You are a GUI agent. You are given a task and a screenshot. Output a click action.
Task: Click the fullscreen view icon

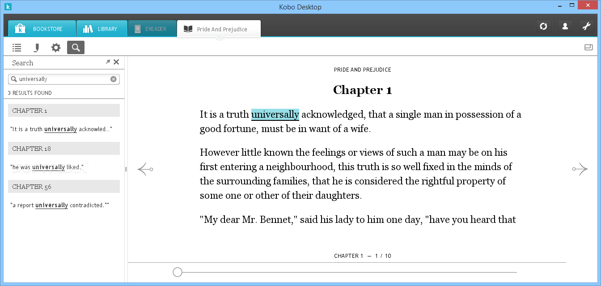(588, 47)
